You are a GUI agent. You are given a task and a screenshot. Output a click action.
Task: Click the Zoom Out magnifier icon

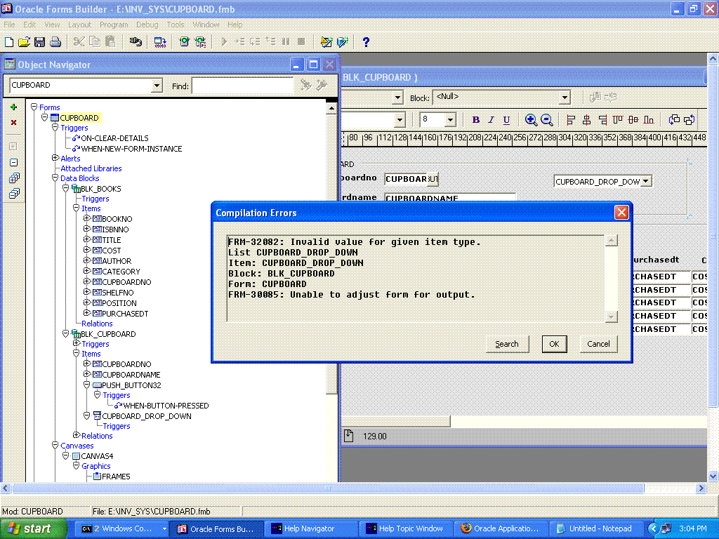click(x=546, y=120)
